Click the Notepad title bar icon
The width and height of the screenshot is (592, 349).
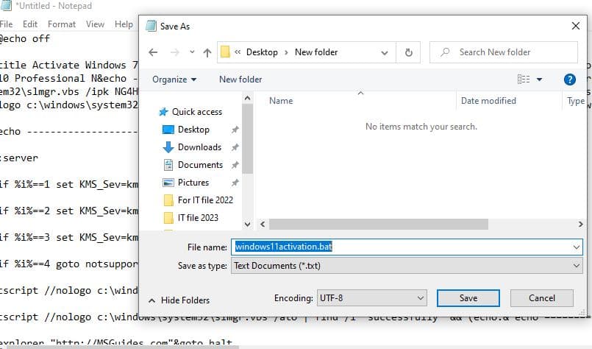point(6,6)
